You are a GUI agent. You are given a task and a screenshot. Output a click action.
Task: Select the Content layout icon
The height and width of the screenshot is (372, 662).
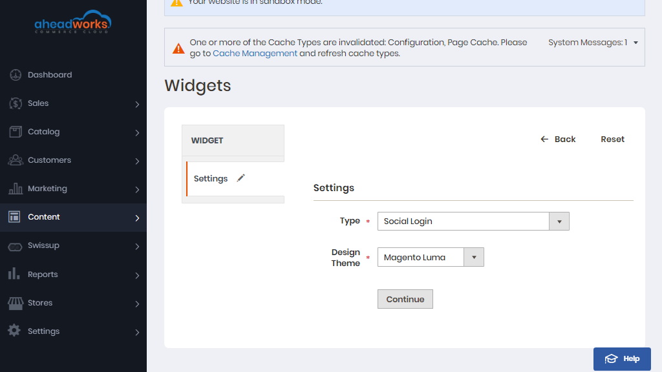14,217
